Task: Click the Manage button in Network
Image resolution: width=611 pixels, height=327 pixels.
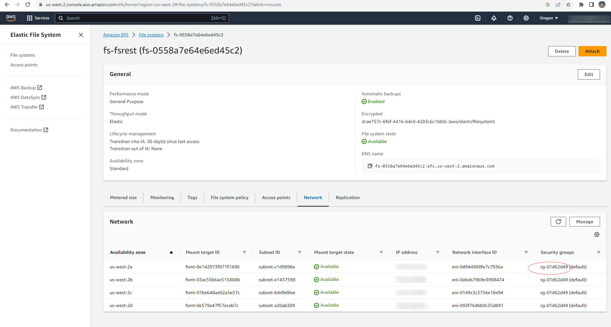Action: pos(584,222)
